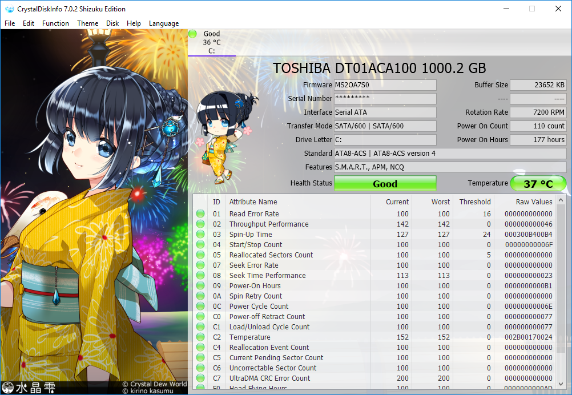Click raw value 000300B400B4 for Spin-Up Time
This screenshot has width=572, height=395.
pyautogui.click(x=529, y=234)
